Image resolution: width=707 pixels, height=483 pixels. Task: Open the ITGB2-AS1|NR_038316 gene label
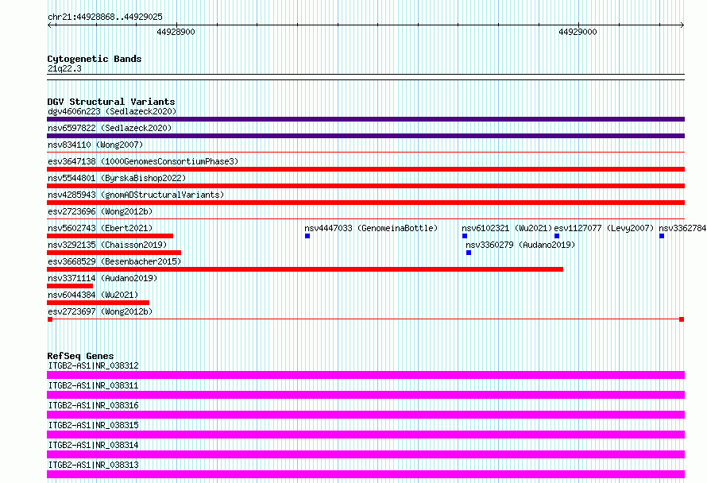(x=93, y=405)
